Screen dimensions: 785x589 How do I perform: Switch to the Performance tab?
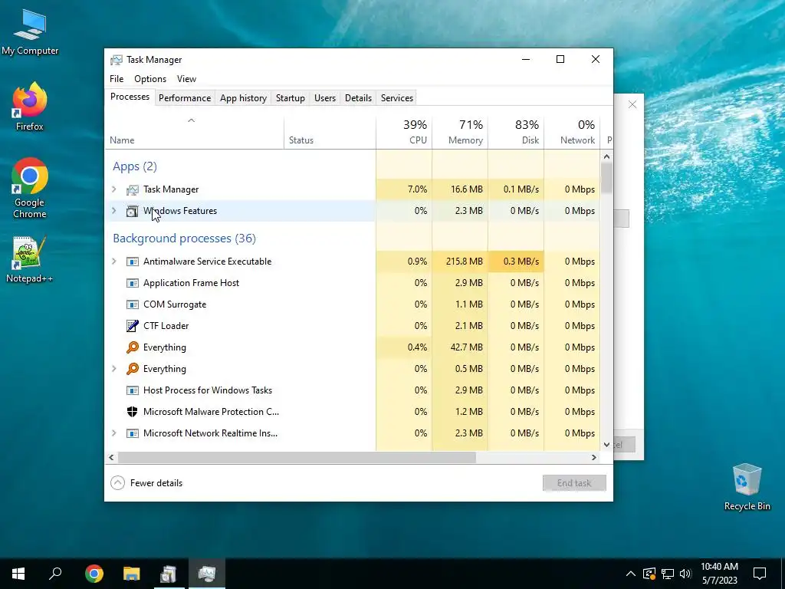click(x=185, y=98)
